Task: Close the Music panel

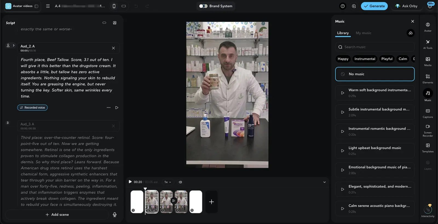Action: tap(413, 21)
